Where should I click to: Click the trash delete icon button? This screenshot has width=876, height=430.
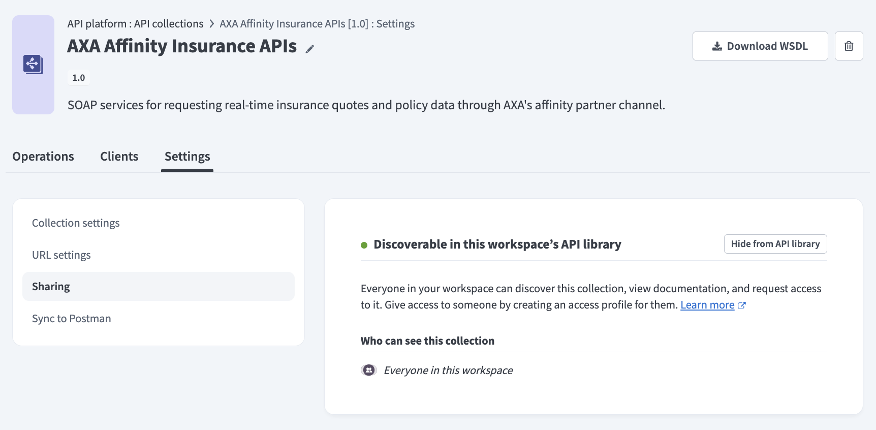849,46
